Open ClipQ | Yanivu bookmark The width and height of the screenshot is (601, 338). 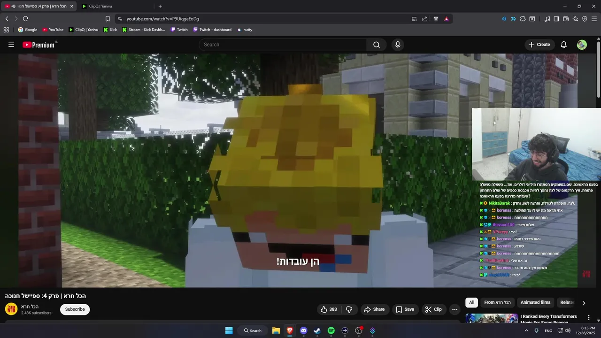pyautogui.click(x=83, y=30)
